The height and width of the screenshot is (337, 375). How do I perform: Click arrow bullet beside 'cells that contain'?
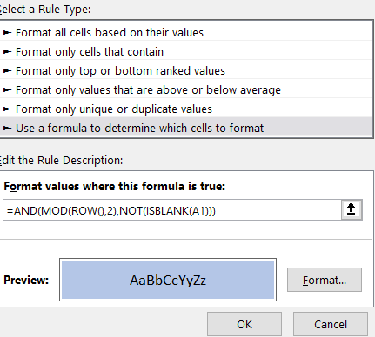7,52
